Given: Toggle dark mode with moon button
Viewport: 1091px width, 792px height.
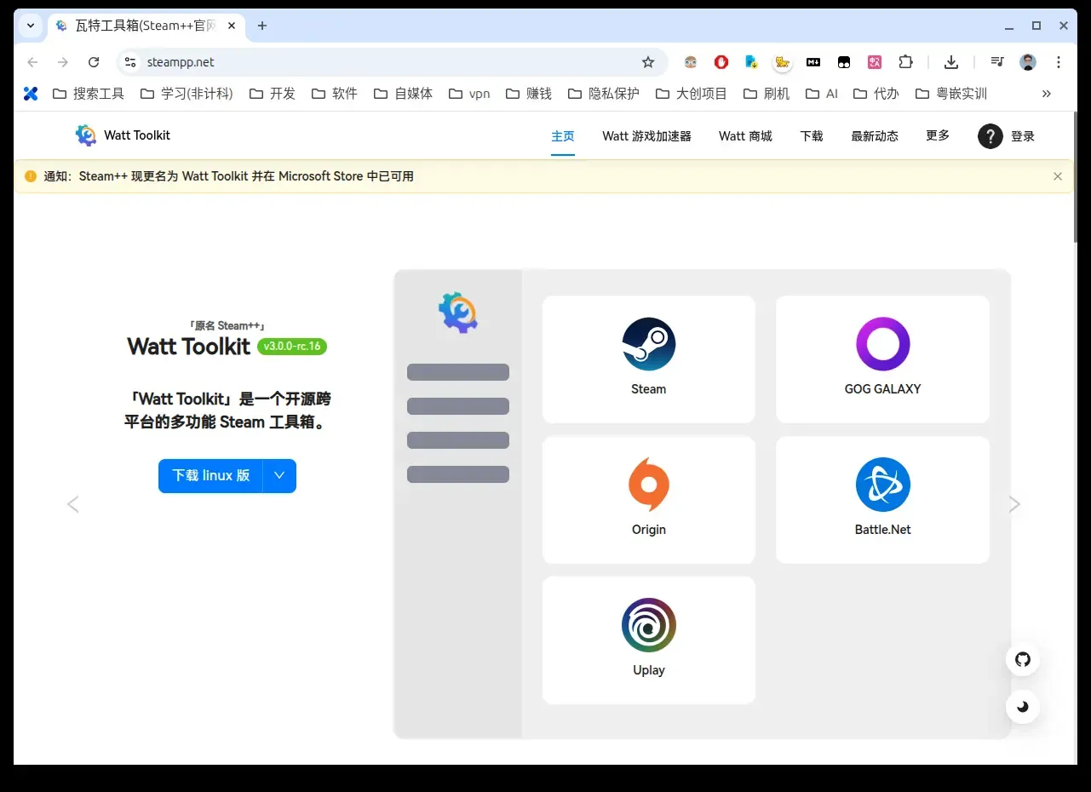Looking at the screenshot, I should 1023,706.
